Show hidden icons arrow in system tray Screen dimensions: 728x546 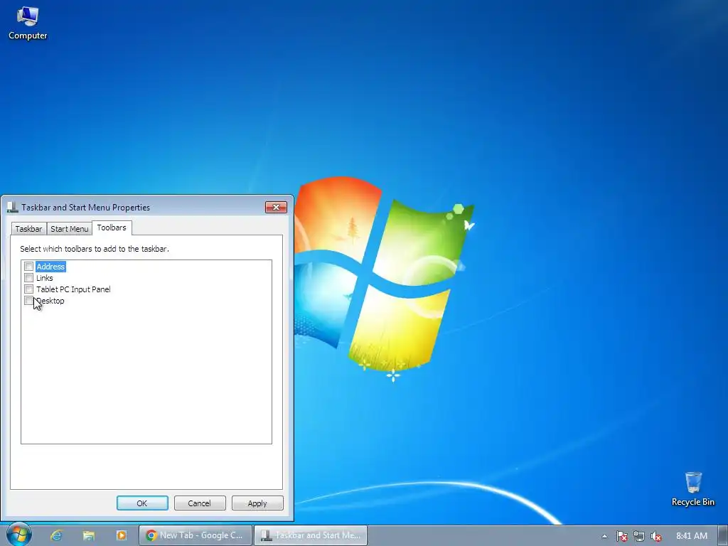(604, 536)
